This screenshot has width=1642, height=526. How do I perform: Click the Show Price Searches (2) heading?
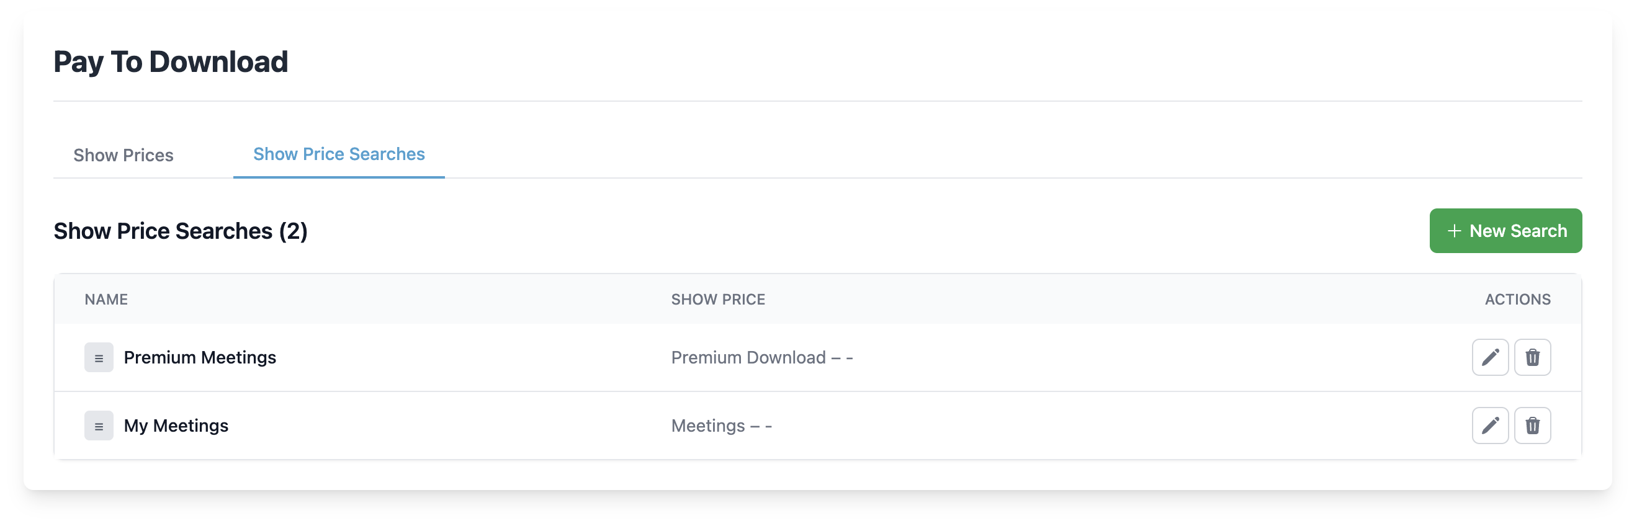[x=181, y=231]
